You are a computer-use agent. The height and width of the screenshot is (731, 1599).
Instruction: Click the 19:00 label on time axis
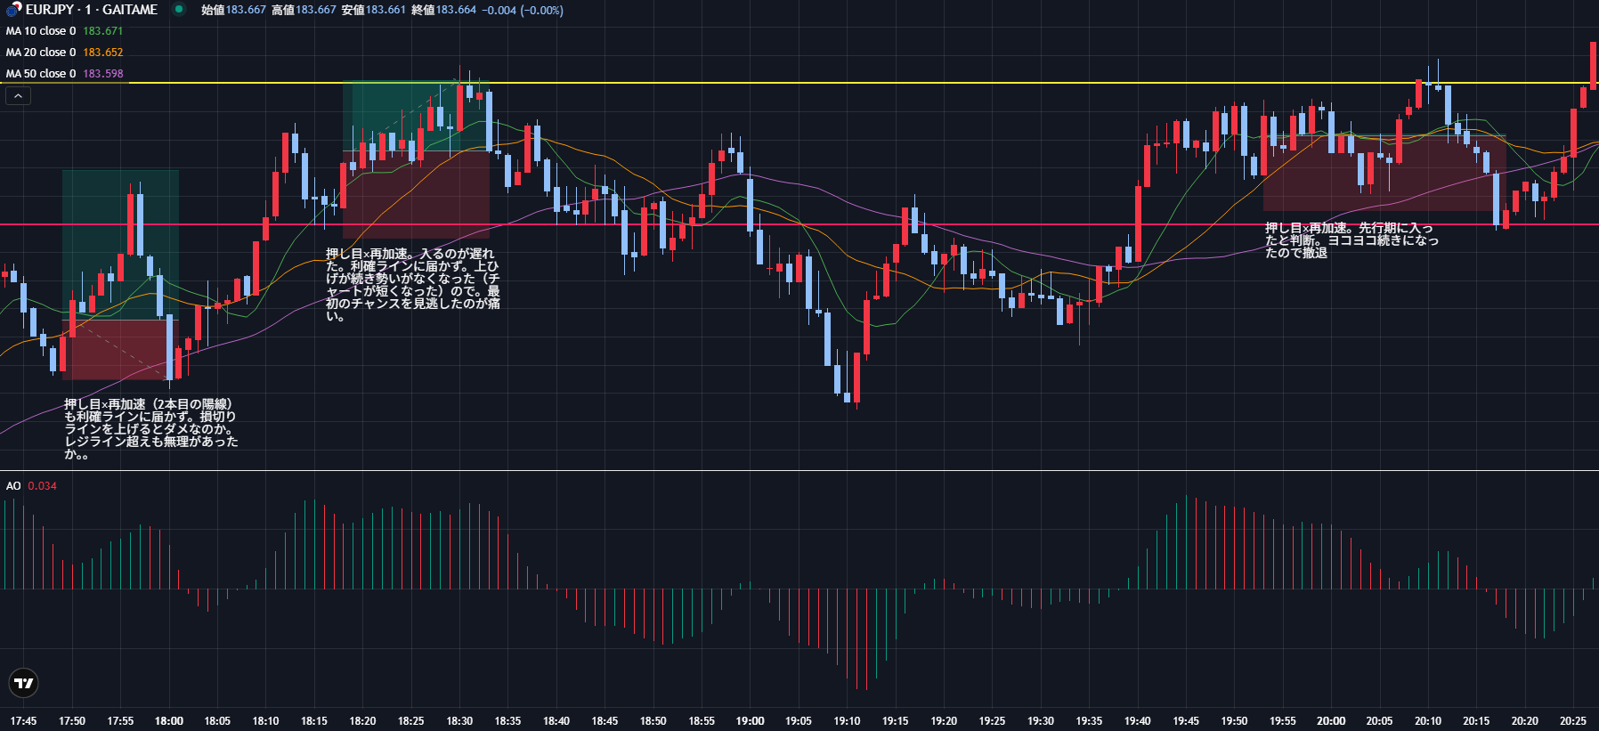750,721
